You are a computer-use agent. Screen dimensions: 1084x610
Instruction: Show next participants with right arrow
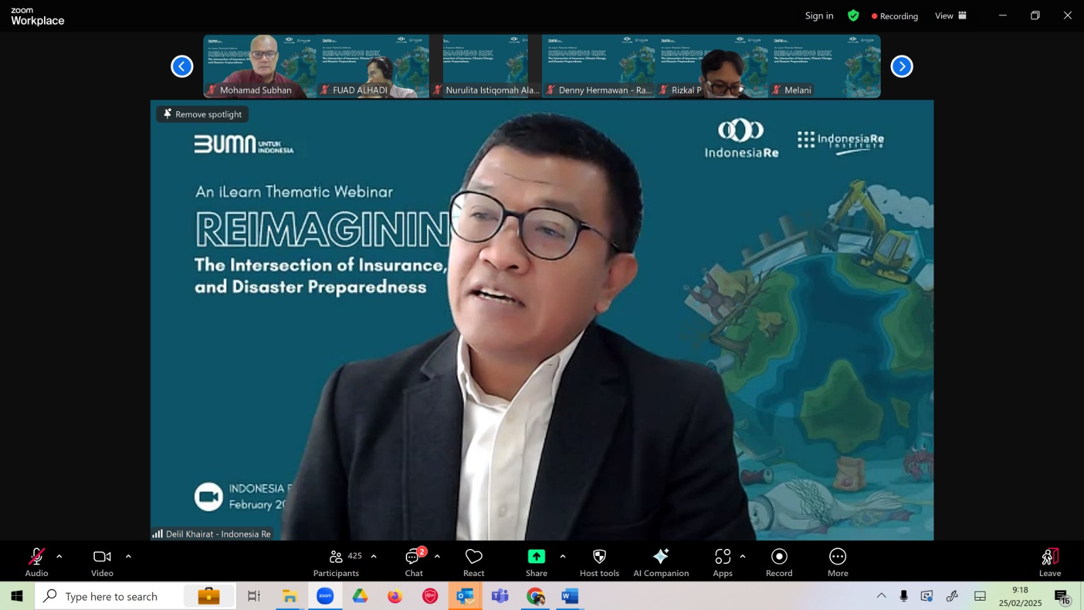tap(902, 66)
